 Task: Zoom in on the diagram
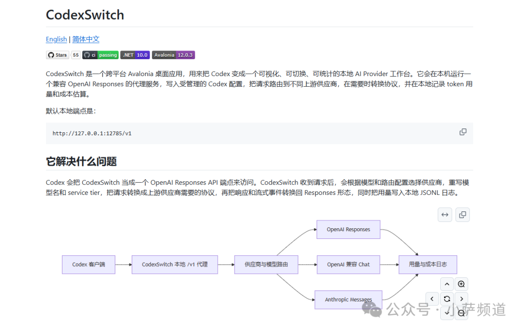pyautogui.click(x=461, y=284)
